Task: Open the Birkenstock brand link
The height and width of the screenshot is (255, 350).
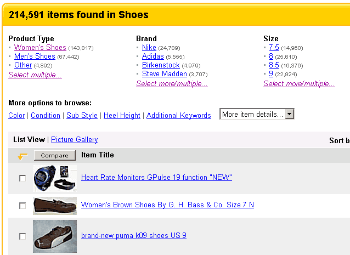Action: pos(160,65)
